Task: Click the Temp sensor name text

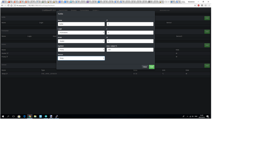Action: point(4,74)
